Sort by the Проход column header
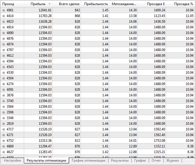The image size is (195, 165). pyautogui.click(x=12, y=4)
